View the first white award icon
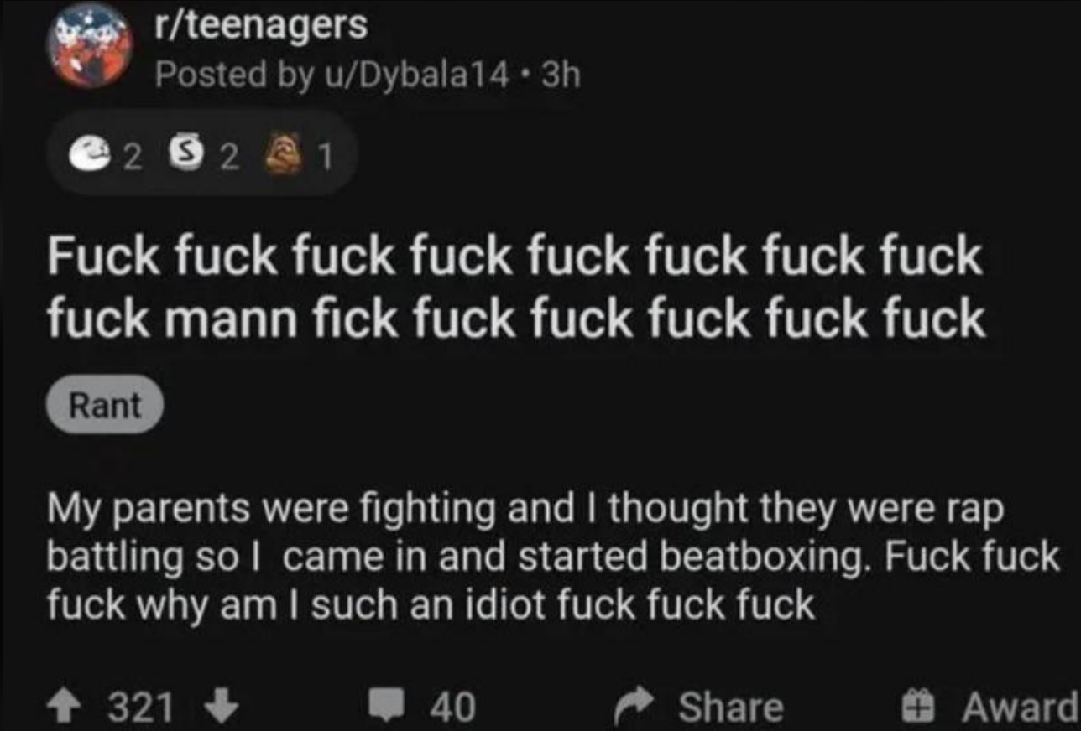 tap(99, 154)
